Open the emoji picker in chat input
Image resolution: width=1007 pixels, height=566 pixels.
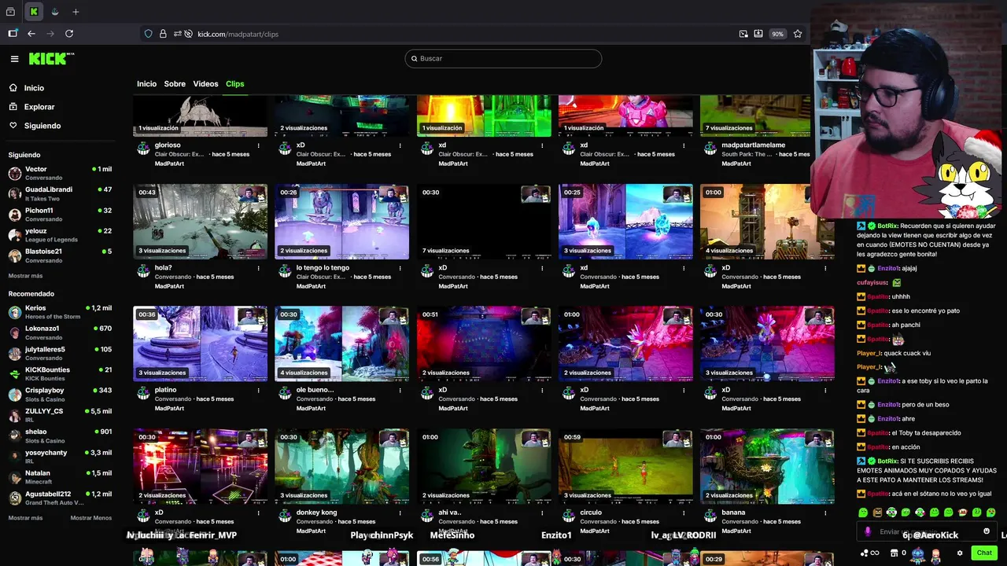[987, 531]
